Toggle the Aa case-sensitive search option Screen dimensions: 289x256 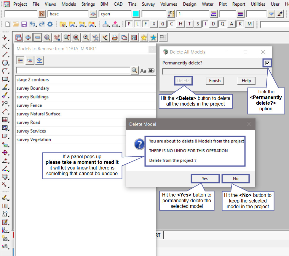pyautogui.click(x=143, y=70)
